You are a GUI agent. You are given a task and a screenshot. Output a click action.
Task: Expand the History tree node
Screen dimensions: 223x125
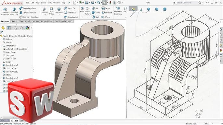tap(1, 39)
